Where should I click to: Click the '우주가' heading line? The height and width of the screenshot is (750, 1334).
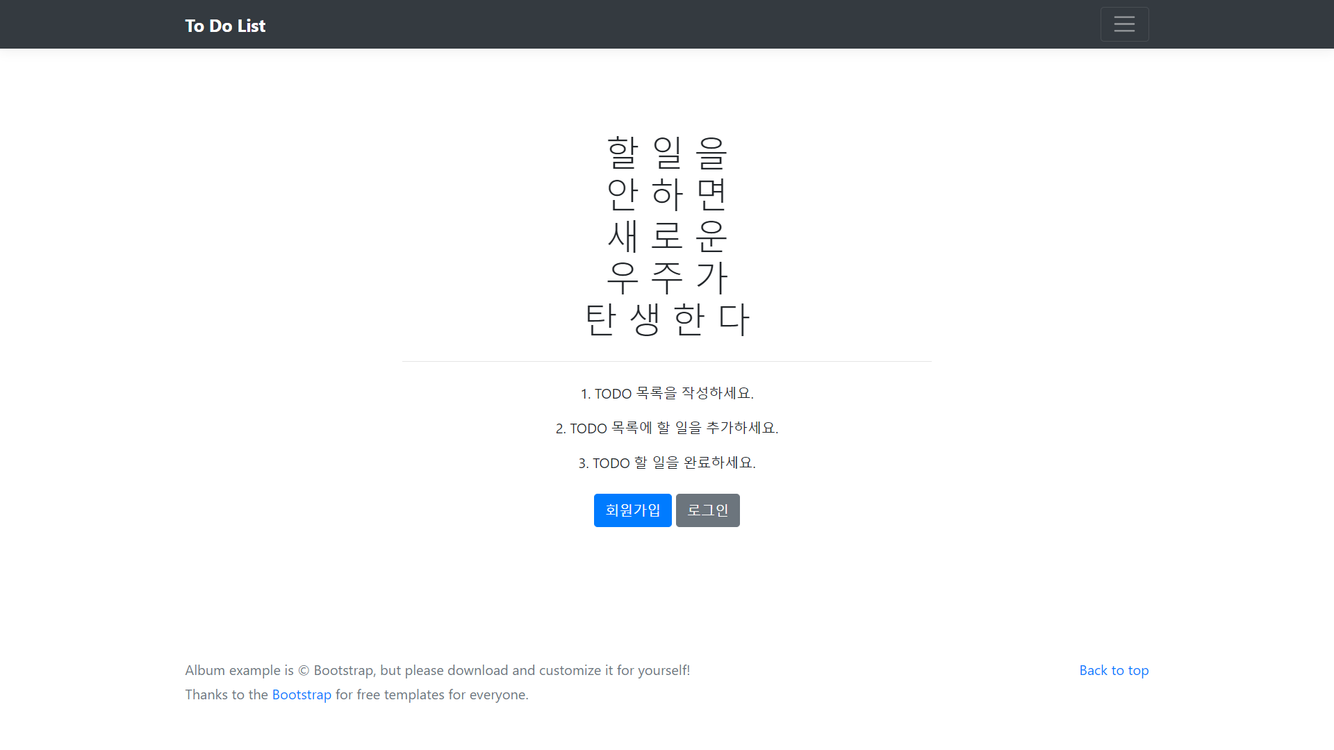pos(666,278)
